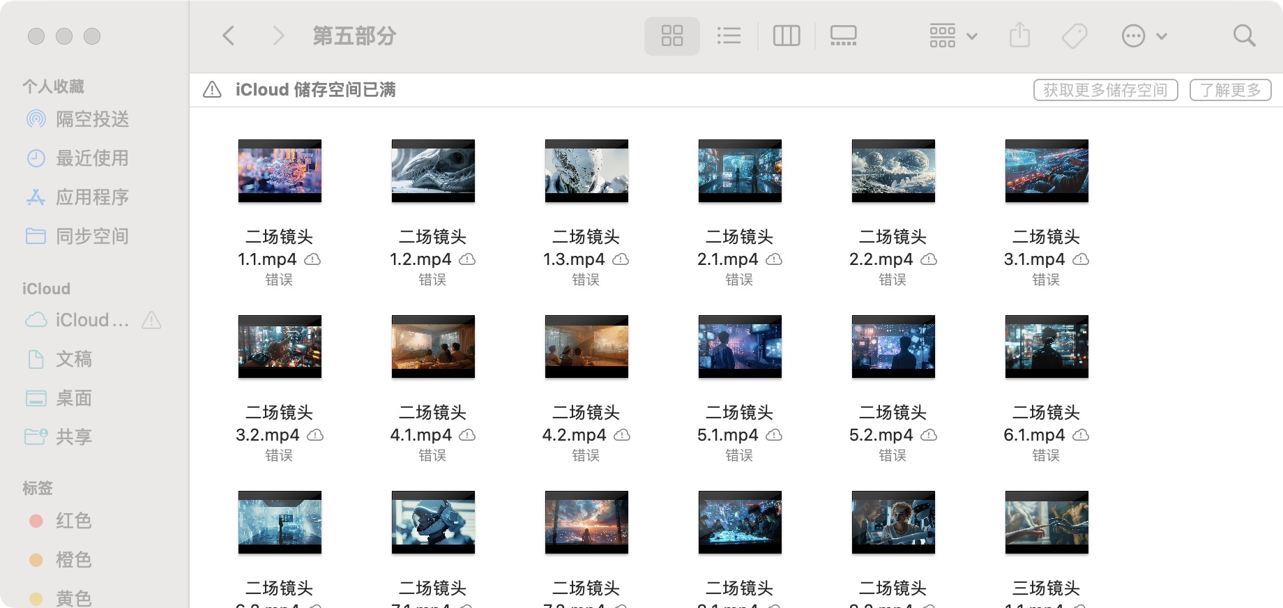The image size is (1283, 608).
Task: Click the 获取更多储存空间 button
Action: (1105, 90)
